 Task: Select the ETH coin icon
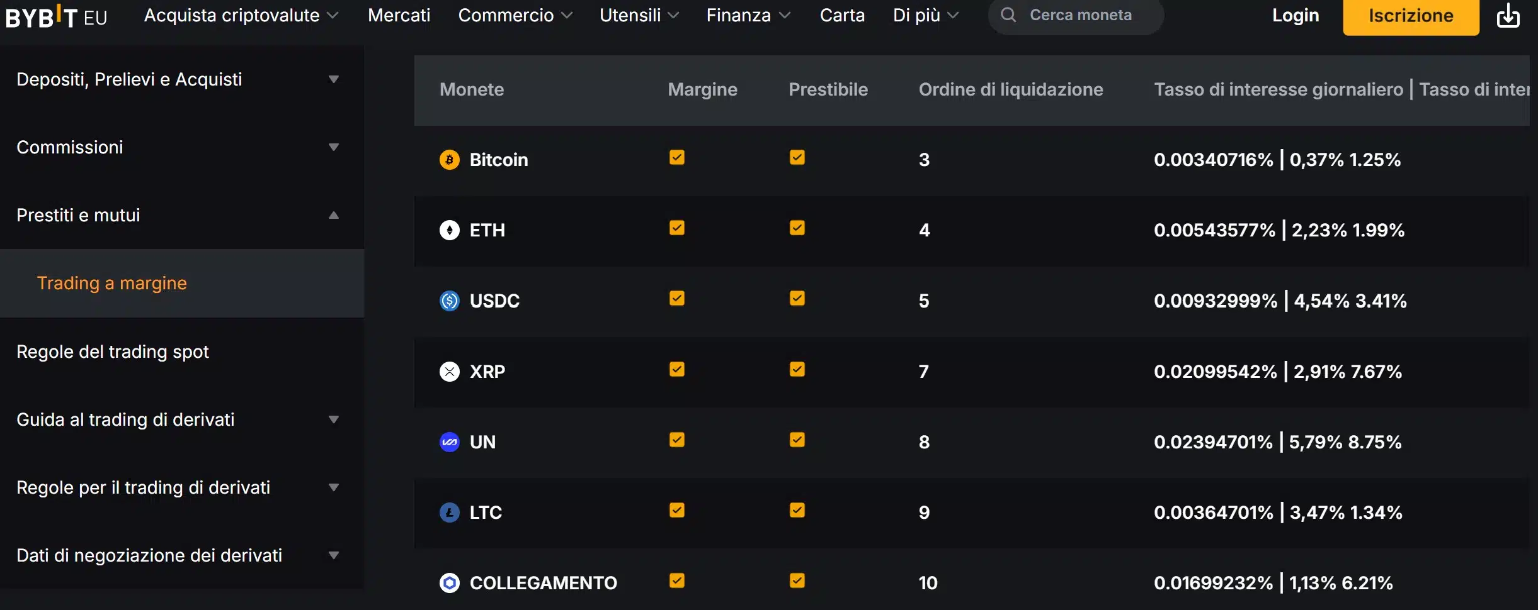(x=448, y=230)
